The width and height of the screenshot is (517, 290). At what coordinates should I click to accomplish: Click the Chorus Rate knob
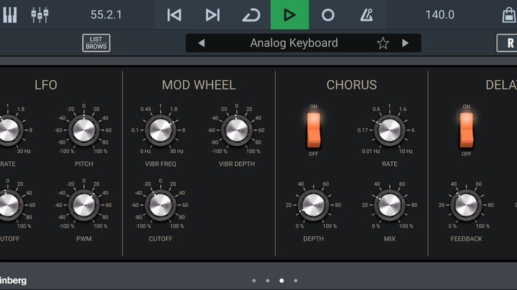pos(390,130)
